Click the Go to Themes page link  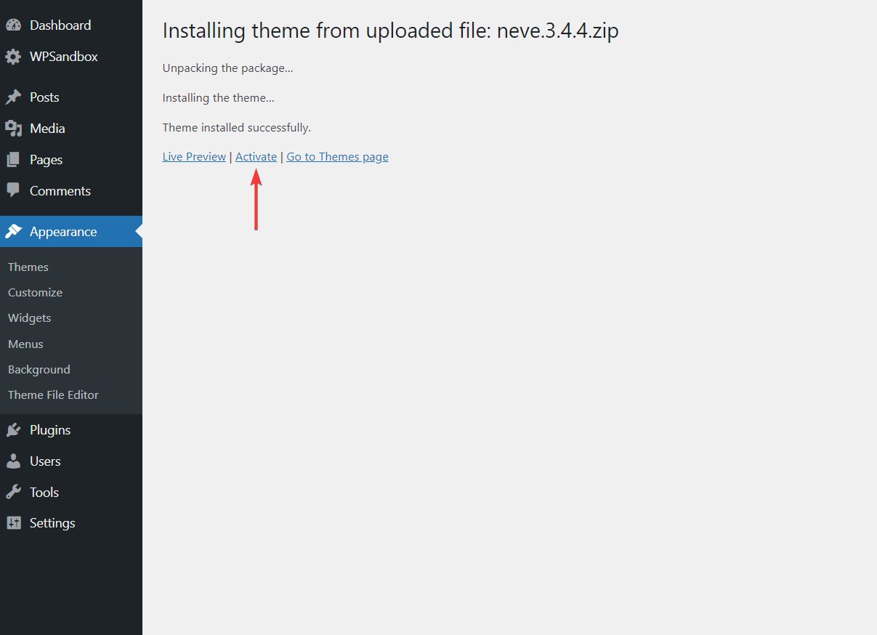coord(337,156)
